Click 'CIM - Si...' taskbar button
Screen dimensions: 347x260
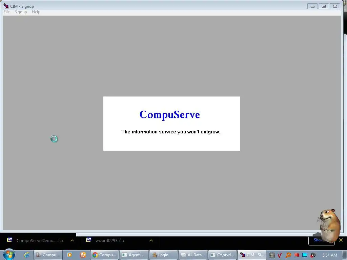click(252, 255)
